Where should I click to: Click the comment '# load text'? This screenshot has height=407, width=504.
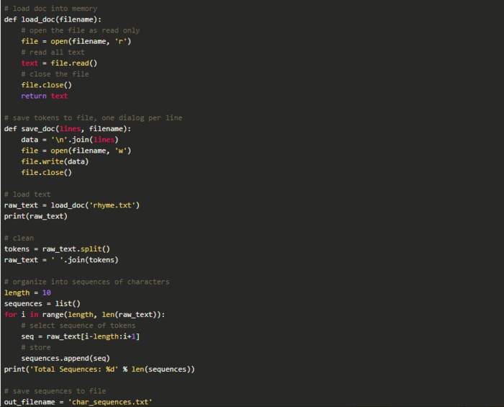click(27, 194)
